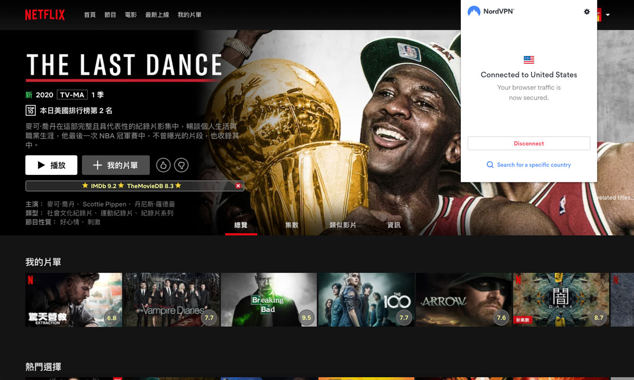Open the 電影 movies menu
The width and height of the screenshot is (634, 380).
tap(131, 15)
